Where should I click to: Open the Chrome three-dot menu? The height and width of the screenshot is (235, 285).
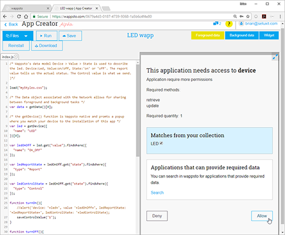tap(280, 16)
